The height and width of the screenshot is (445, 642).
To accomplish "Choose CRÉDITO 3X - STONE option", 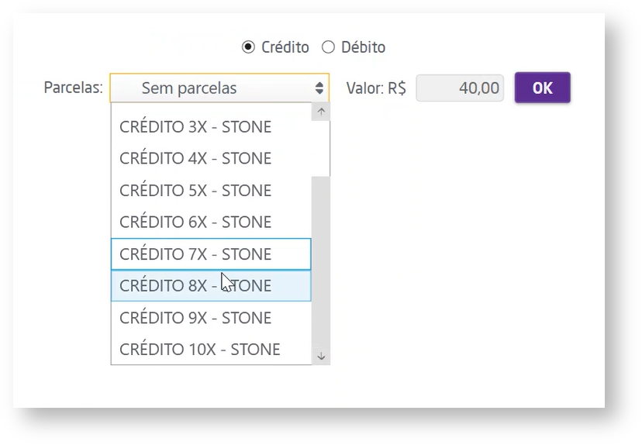I will (x=195, y=127).
